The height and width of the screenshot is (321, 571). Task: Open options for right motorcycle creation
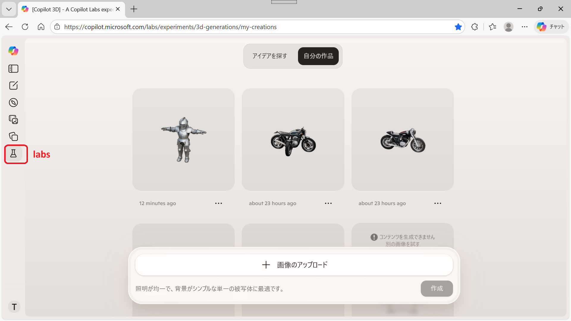point(437,203)
